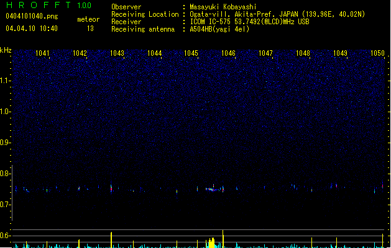Click the 1041 time axis label
Viewport: 391px width, 248px height.
[42, 53]
